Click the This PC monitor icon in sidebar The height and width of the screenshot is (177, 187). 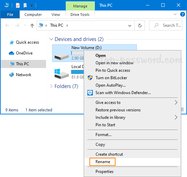click(x=12, y=64)
